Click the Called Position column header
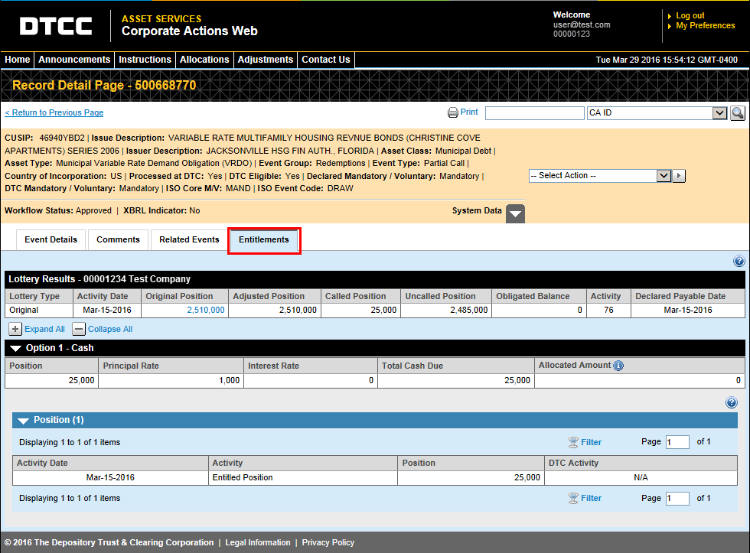This screenshot has height=553, width=750. tap(360, 296)
